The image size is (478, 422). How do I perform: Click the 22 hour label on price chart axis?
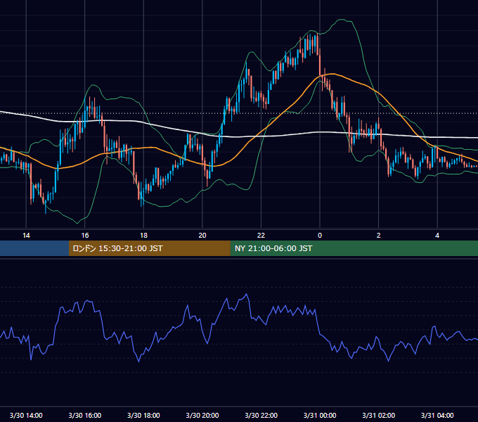pos(261,236)
